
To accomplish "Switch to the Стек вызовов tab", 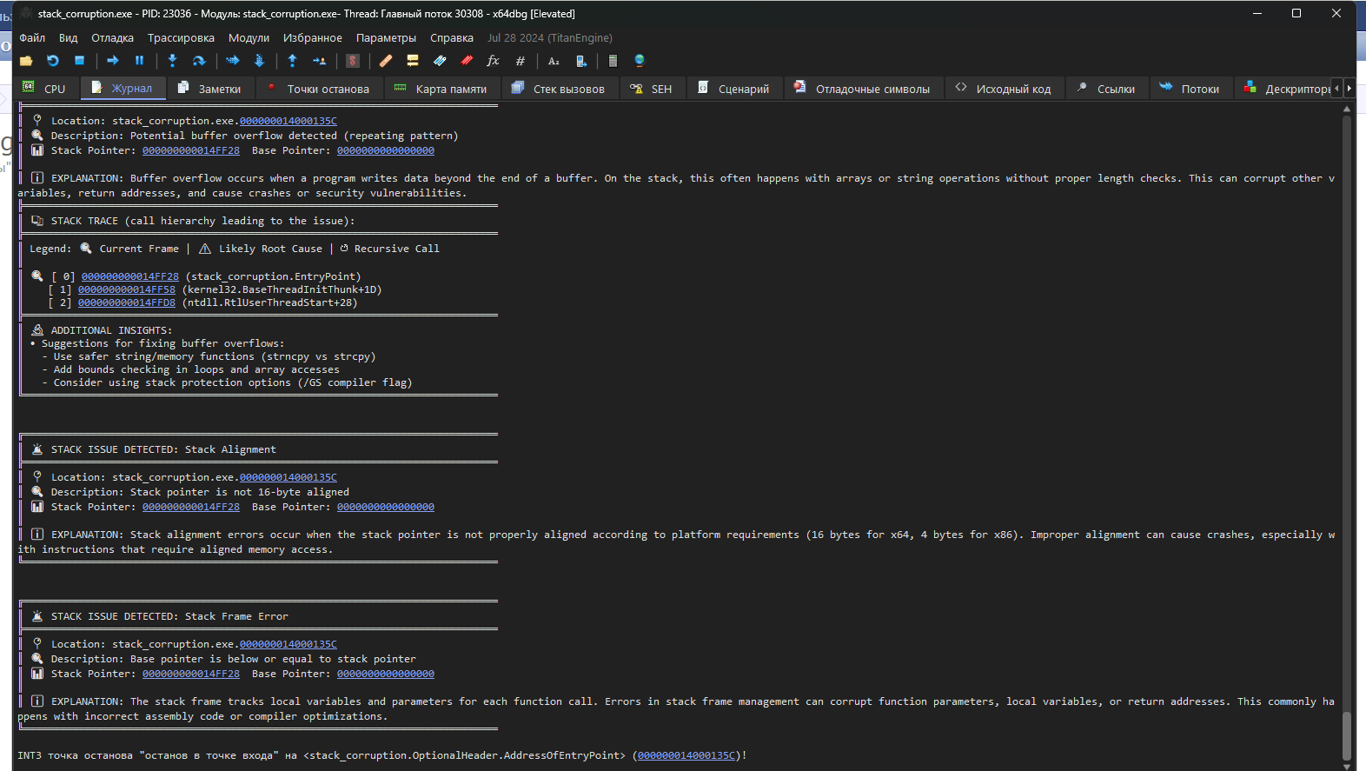I will (x=560, y=89).
